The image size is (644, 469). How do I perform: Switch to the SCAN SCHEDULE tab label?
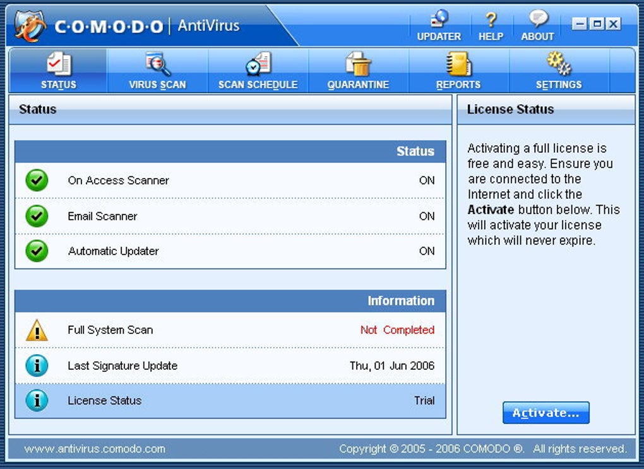pyautogui.click(x=258, y=85)
